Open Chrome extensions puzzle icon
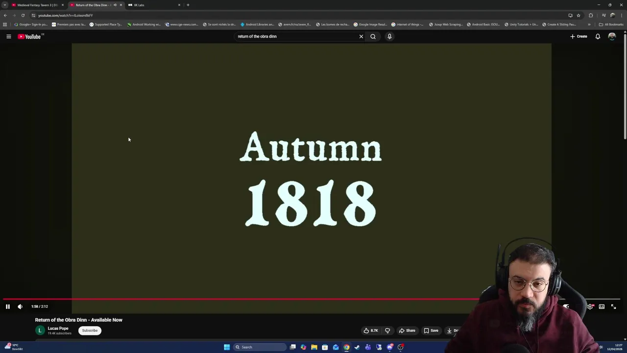 click(x=591, y=15)
